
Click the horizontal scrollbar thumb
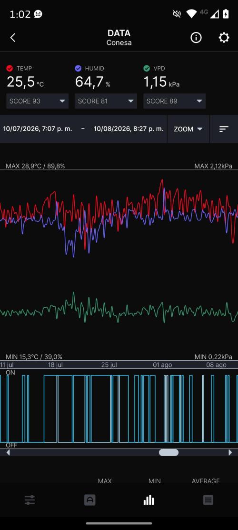tap(169, 452)
